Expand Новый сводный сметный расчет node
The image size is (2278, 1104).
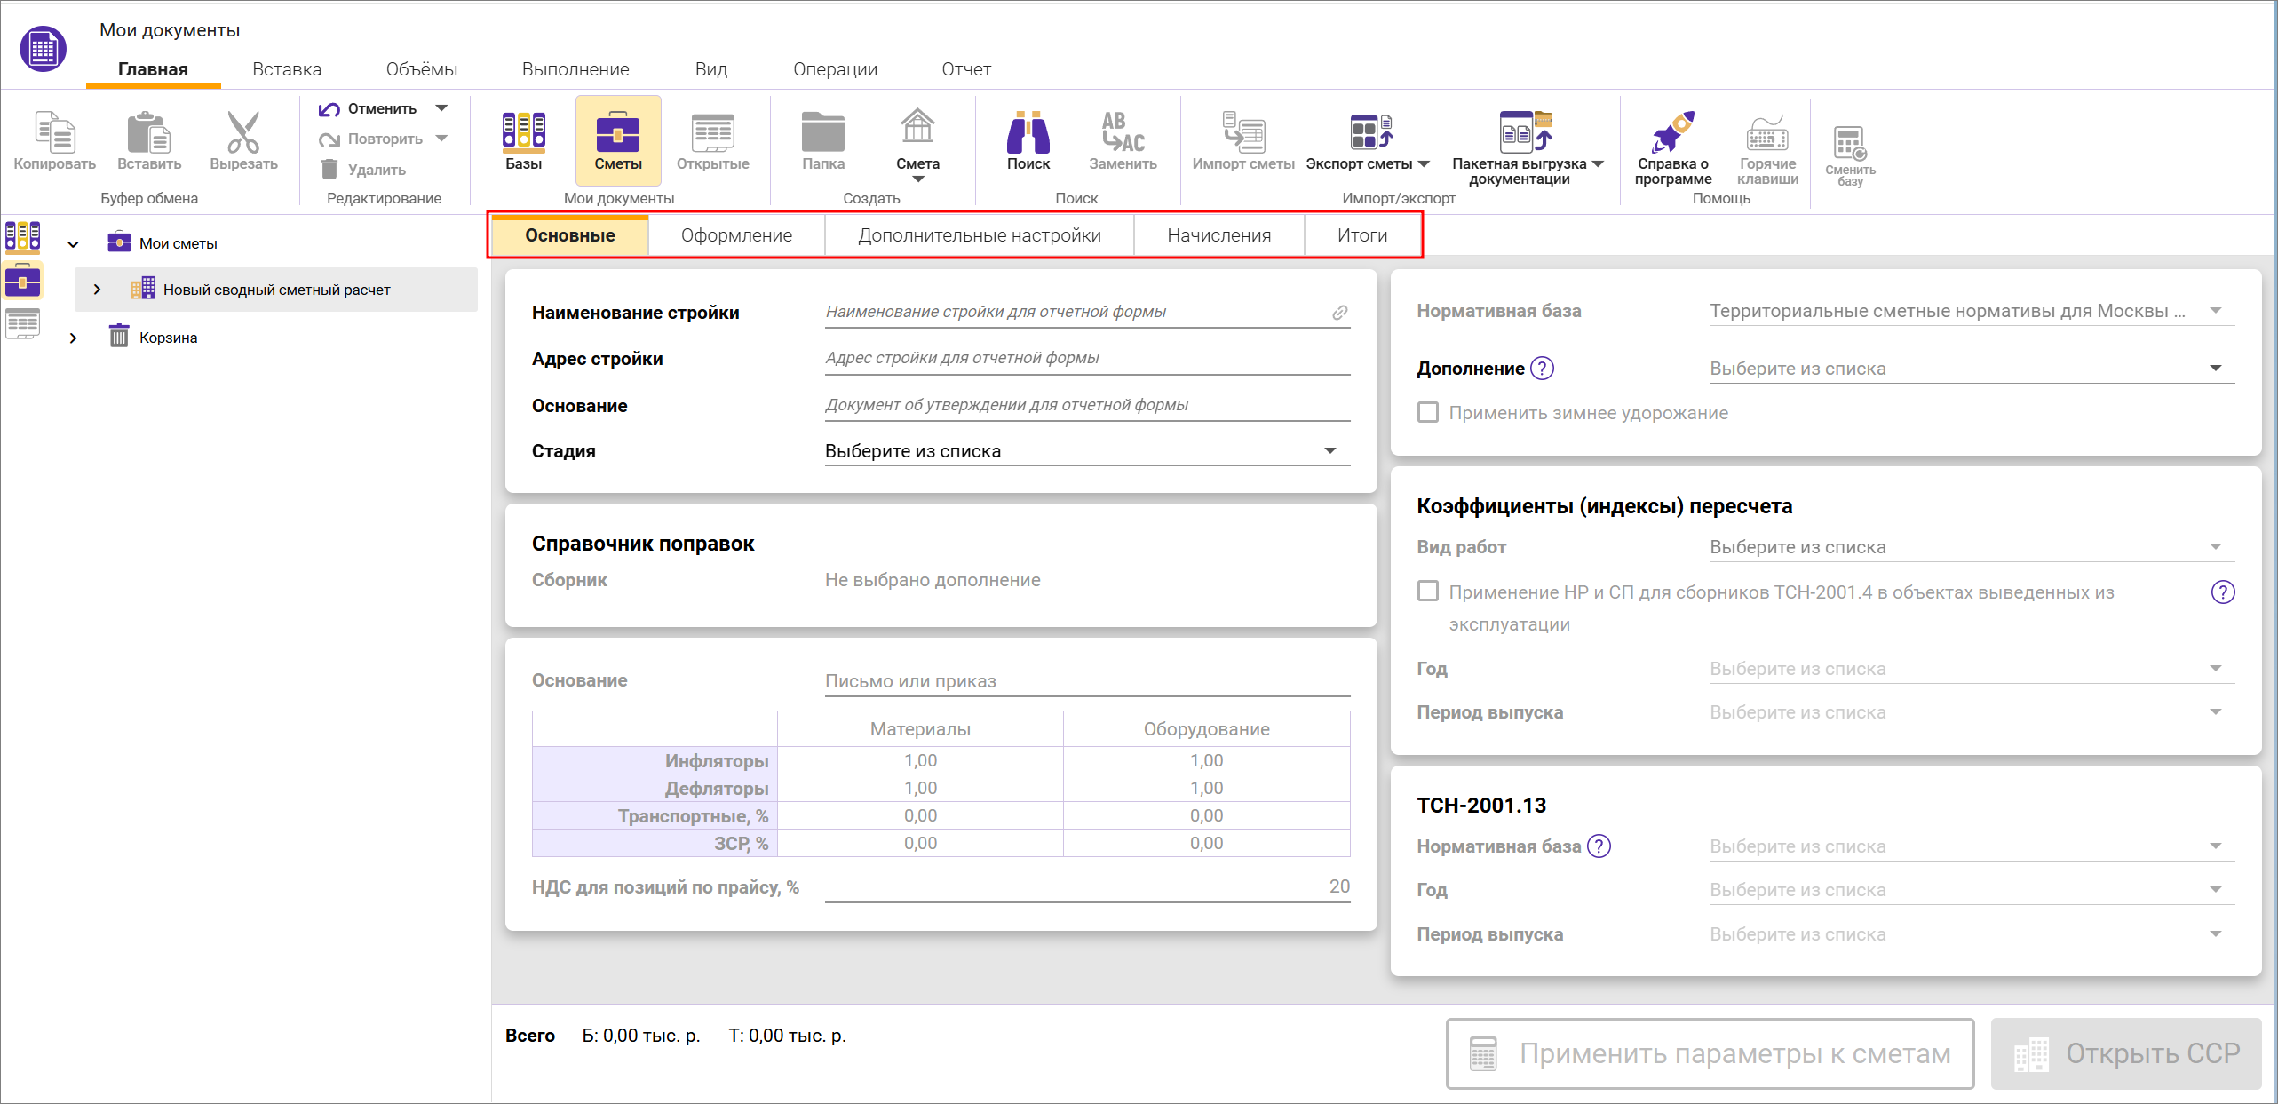click(98, 290)
